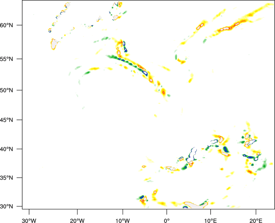The image size is (275, 223).
Task: Click the white blob near 57°N, 25°W
Action: 54,44
